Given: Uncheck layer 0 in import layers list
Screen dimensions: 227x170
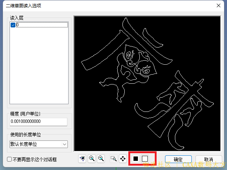Looking at the screenshot, I should coord(13,25).
